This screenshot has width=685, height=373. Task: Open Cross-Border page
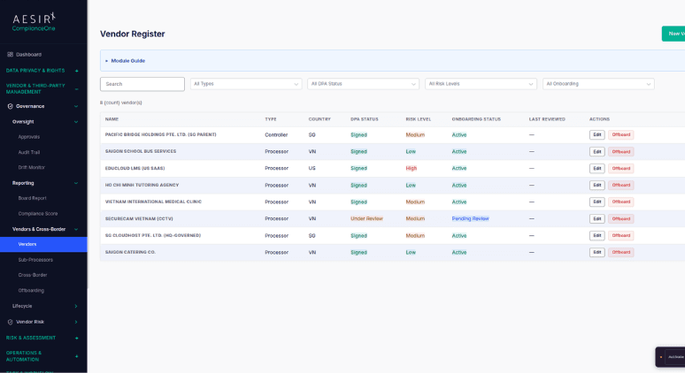33,275
